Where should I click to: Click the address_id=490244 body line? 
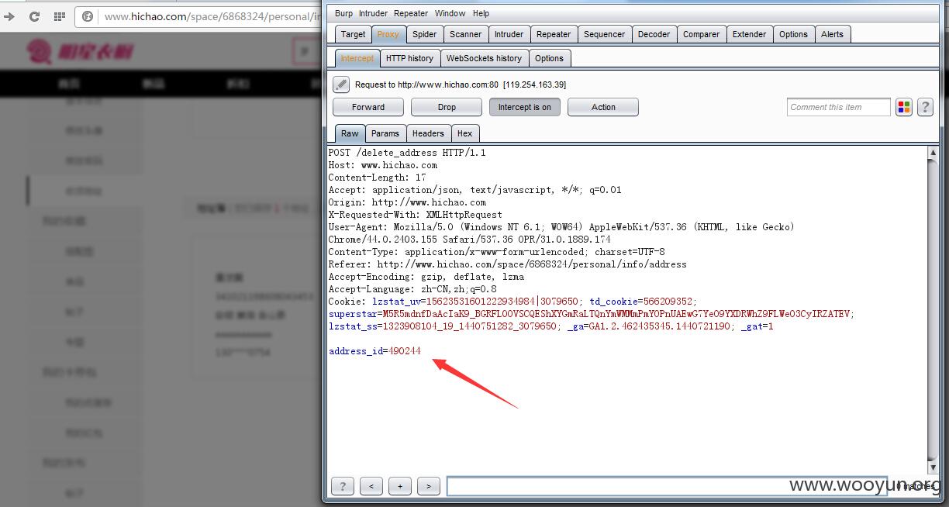pos(374,351)
